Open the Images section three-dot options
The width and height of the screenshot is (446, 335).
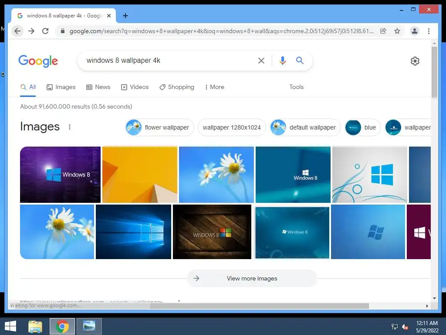coord(70,127)
